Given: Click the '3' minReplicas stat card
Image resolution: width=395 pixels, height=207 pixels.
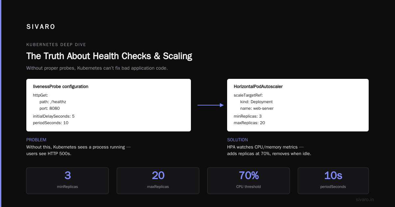Looking at the screenshot, I should 67,181.
